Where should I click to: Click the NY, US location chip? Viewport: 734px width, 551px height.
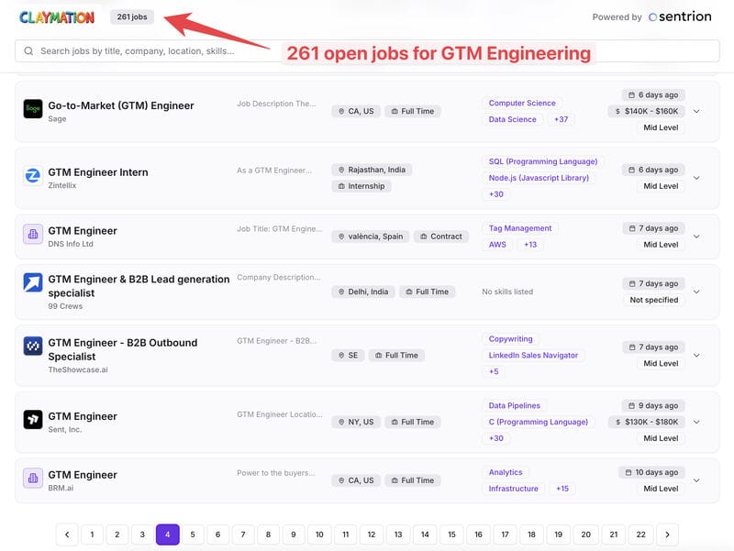coord(356,423)
